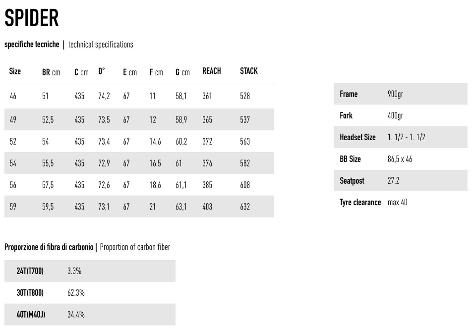Select the 632 stack value
473x330 pixels.
245,207
